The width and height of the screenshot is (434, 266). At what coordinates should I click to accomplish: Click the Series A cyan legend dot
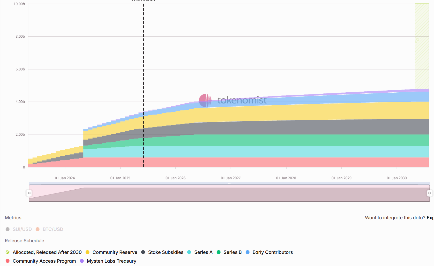(189, 252)
